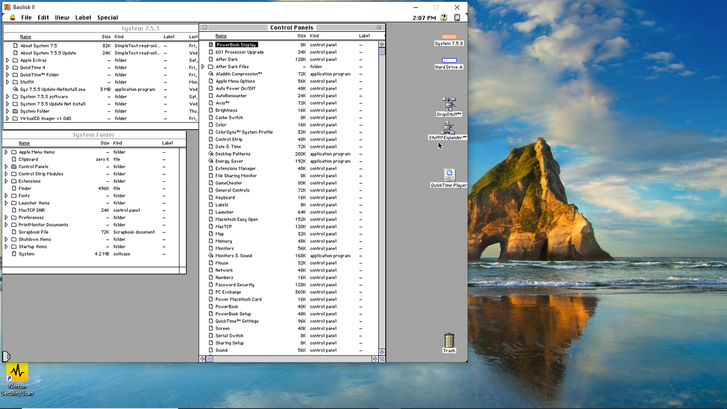Sort Control Panels list by Label column
The height and width of the screenshot is (409, 727).
click(364, 36)
